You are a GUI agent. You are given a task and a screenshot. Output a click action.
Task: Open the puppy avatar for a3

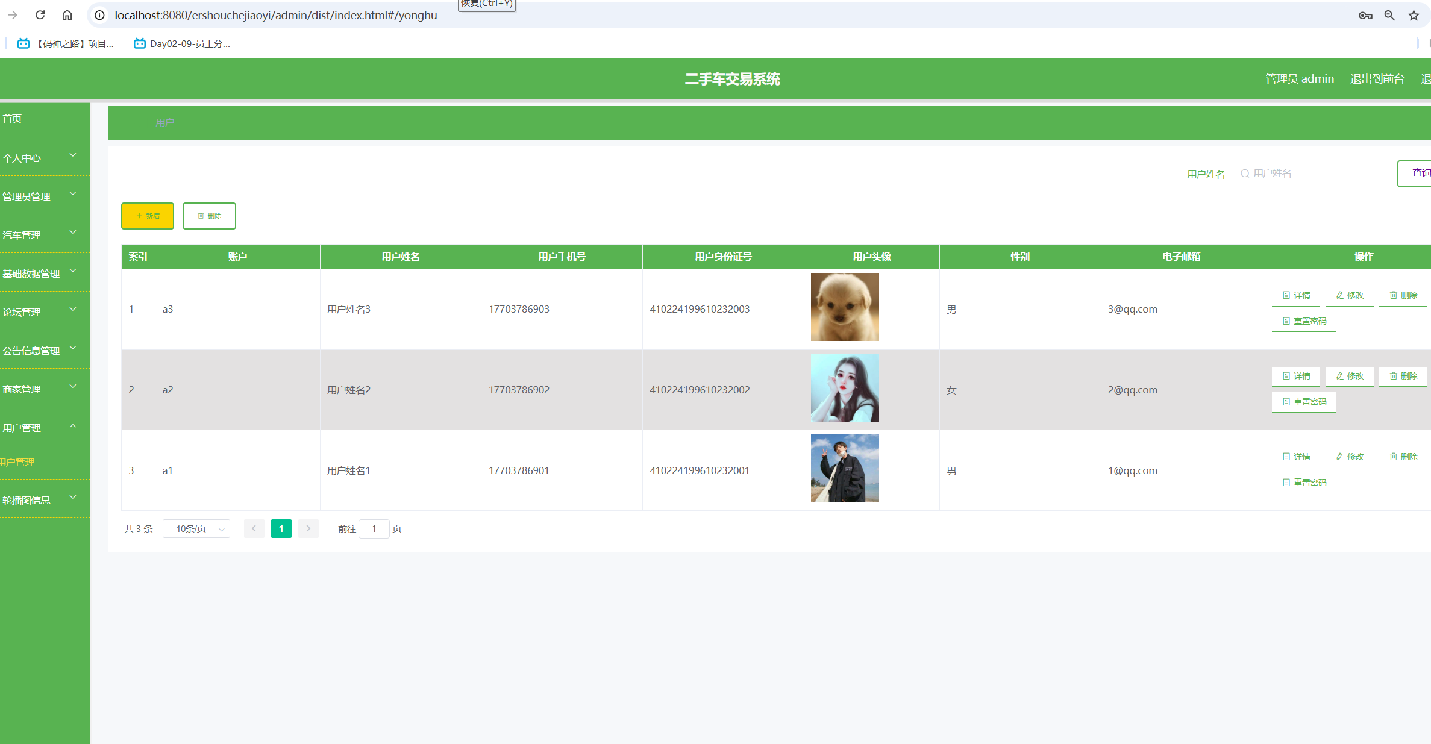(845, 307)
